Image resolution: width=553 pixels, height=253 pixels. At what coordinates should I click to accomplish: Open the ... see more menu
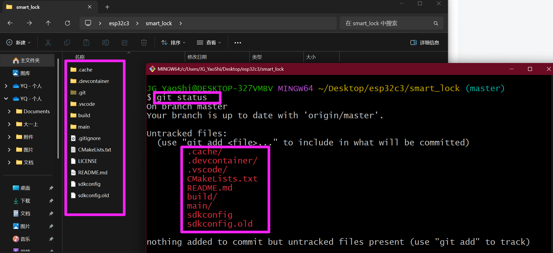238,43
